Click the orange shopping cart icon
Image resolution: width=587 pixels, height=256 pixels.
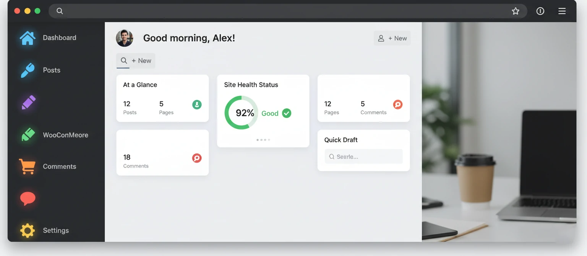coord(27,166)
